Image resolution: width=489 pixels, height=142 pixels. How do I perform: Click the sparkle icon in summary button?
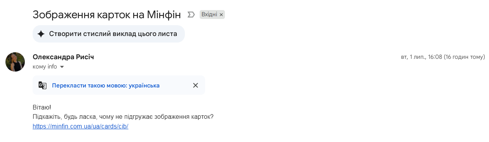click(41, 34)
